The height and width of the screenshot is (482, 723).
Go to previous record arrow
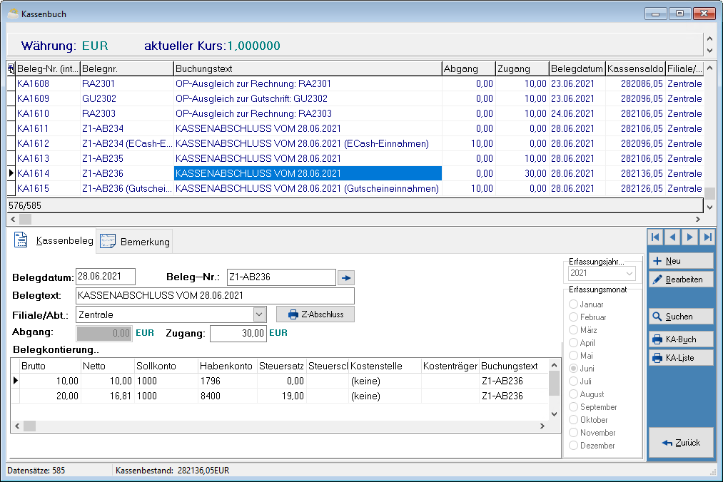673,237
